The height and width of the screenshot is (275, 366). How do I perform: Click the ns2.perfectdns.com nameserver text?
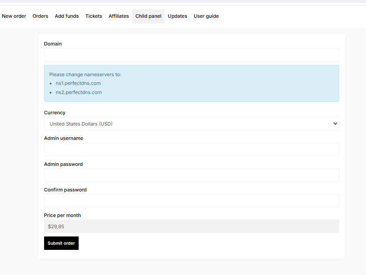tap(79, 92)
